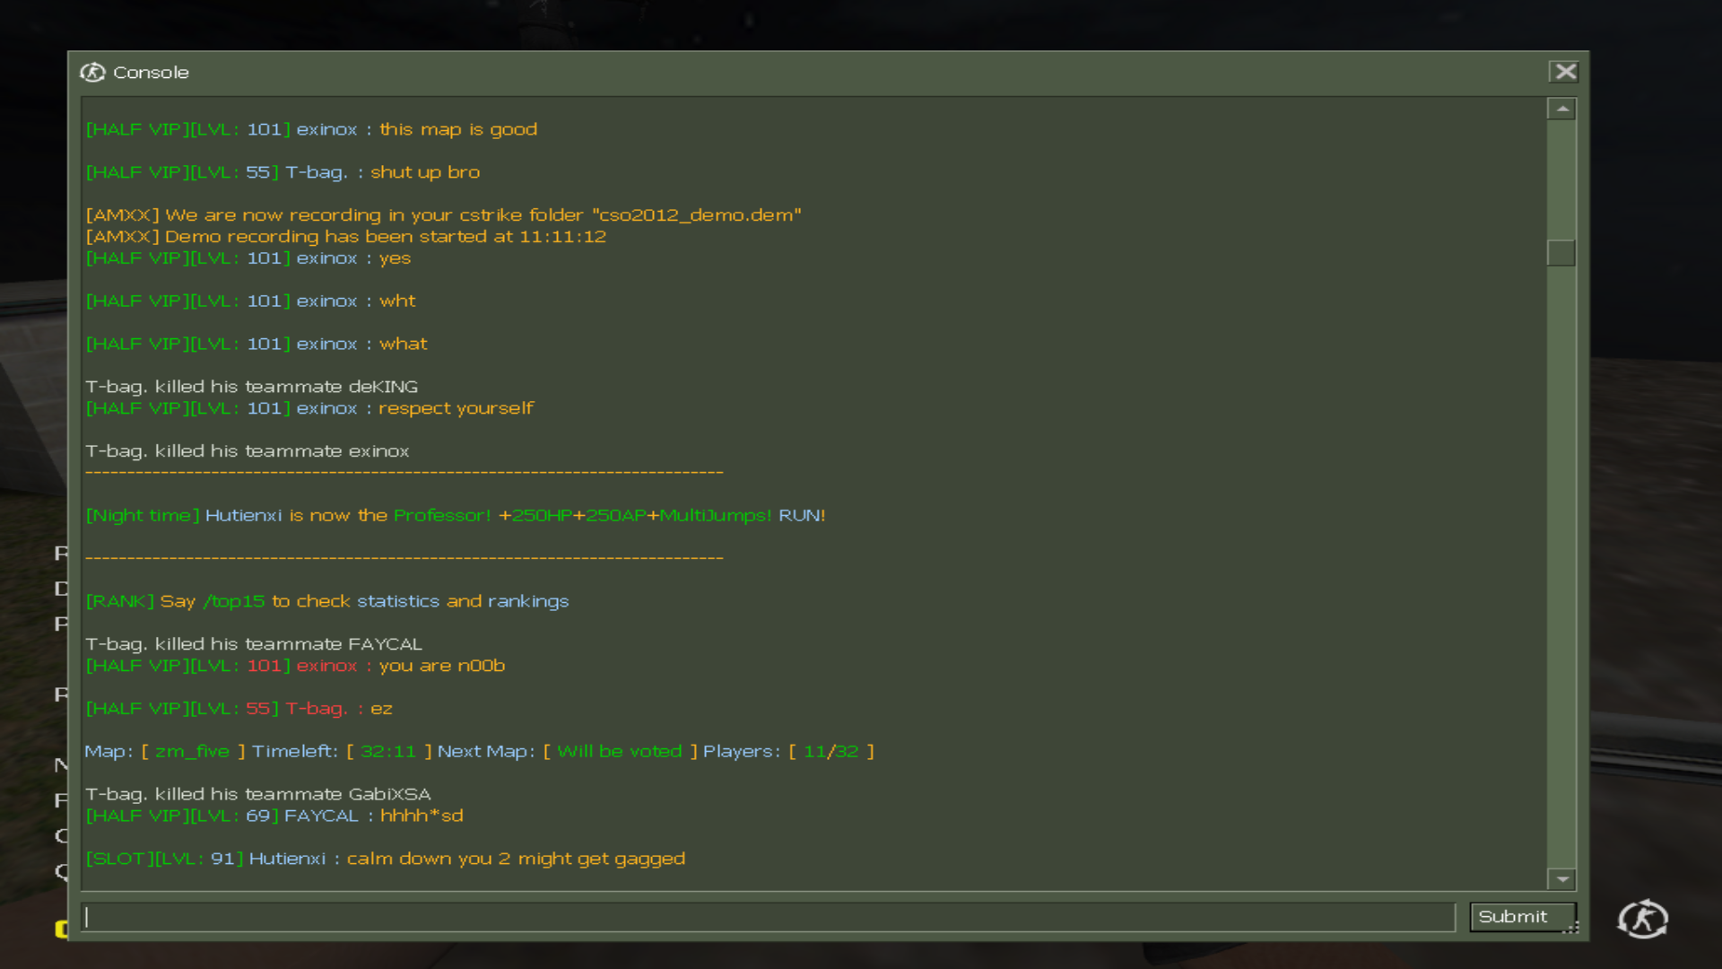This screenshot has height=969, width=1722.
Task: Click the scrollbar track below the thumb
Action: coord(1561,556)
